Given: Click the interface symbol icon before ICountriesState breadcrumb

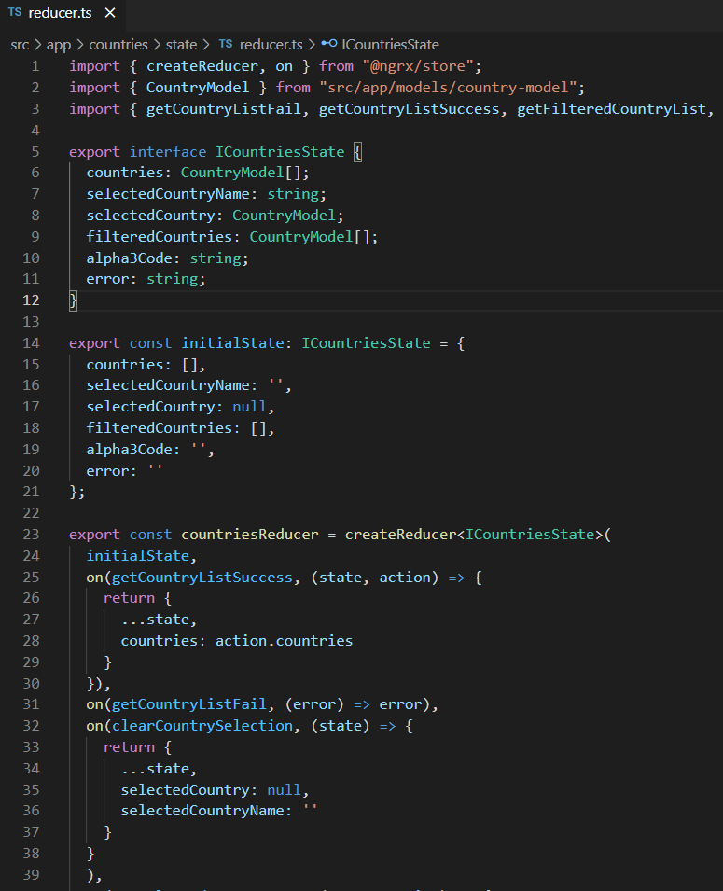Looking at the screenshot, I should (329, 44).
